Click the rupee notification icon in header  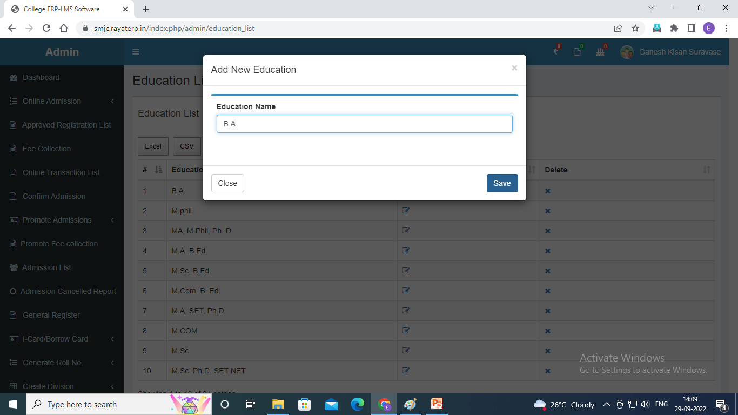tap(556, 51)
